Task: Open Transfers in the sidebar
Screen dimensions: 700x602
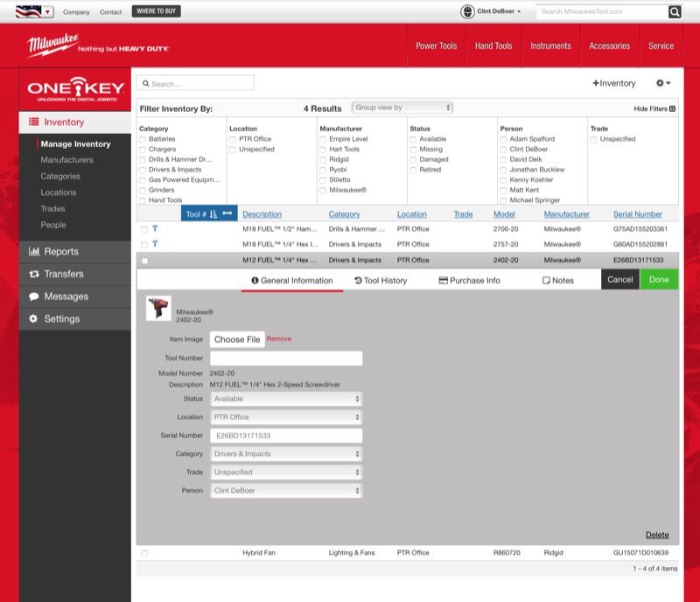Action: tap(63, 274)
